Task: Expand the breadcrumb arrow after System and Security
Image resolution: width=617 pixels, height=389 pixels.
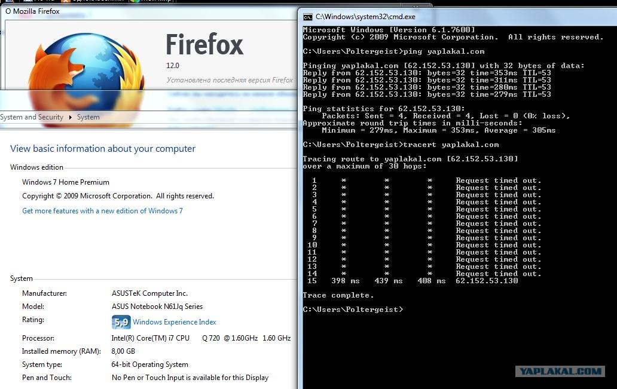Action: point(70,117)
